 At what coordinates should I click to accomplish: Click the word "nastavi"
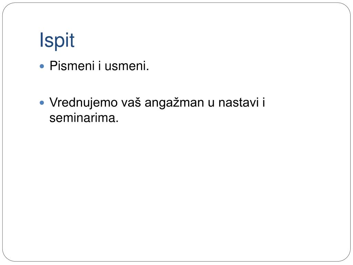coord(239,103)
